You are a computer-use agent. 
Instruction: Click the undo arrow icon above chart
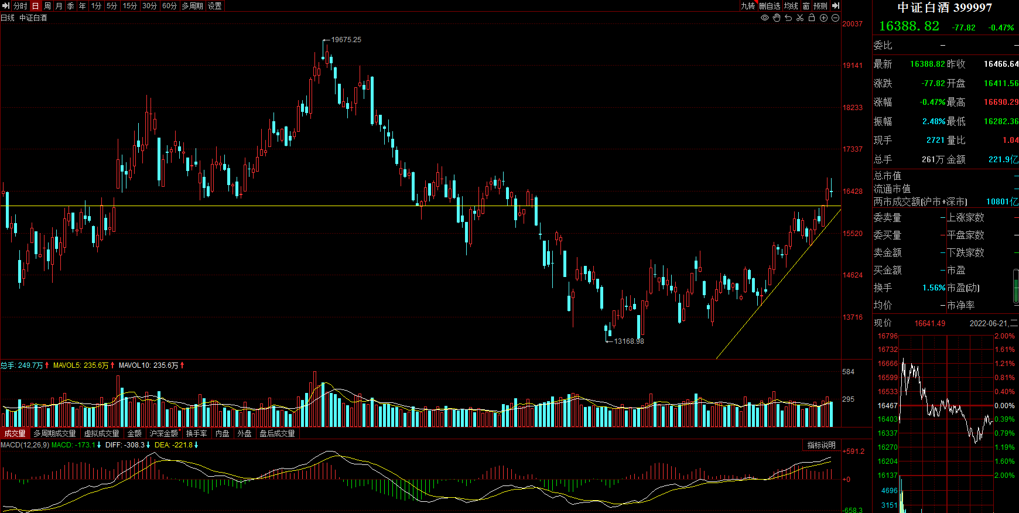(x=788, y=18)
